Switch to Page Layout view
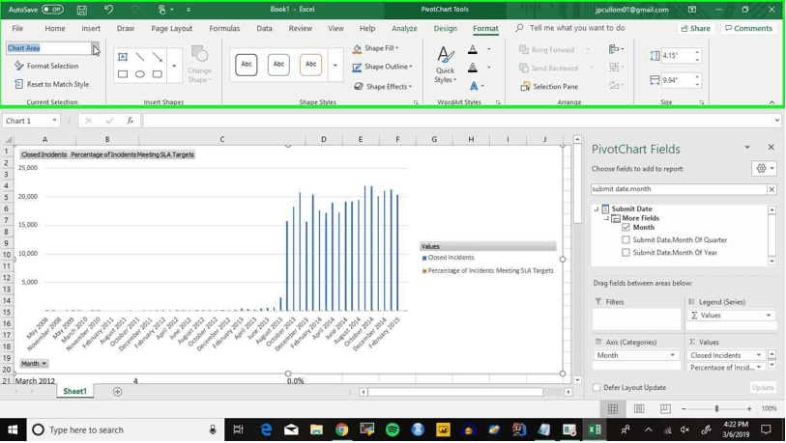Screen dimensions: 786x443 point(639,409)
